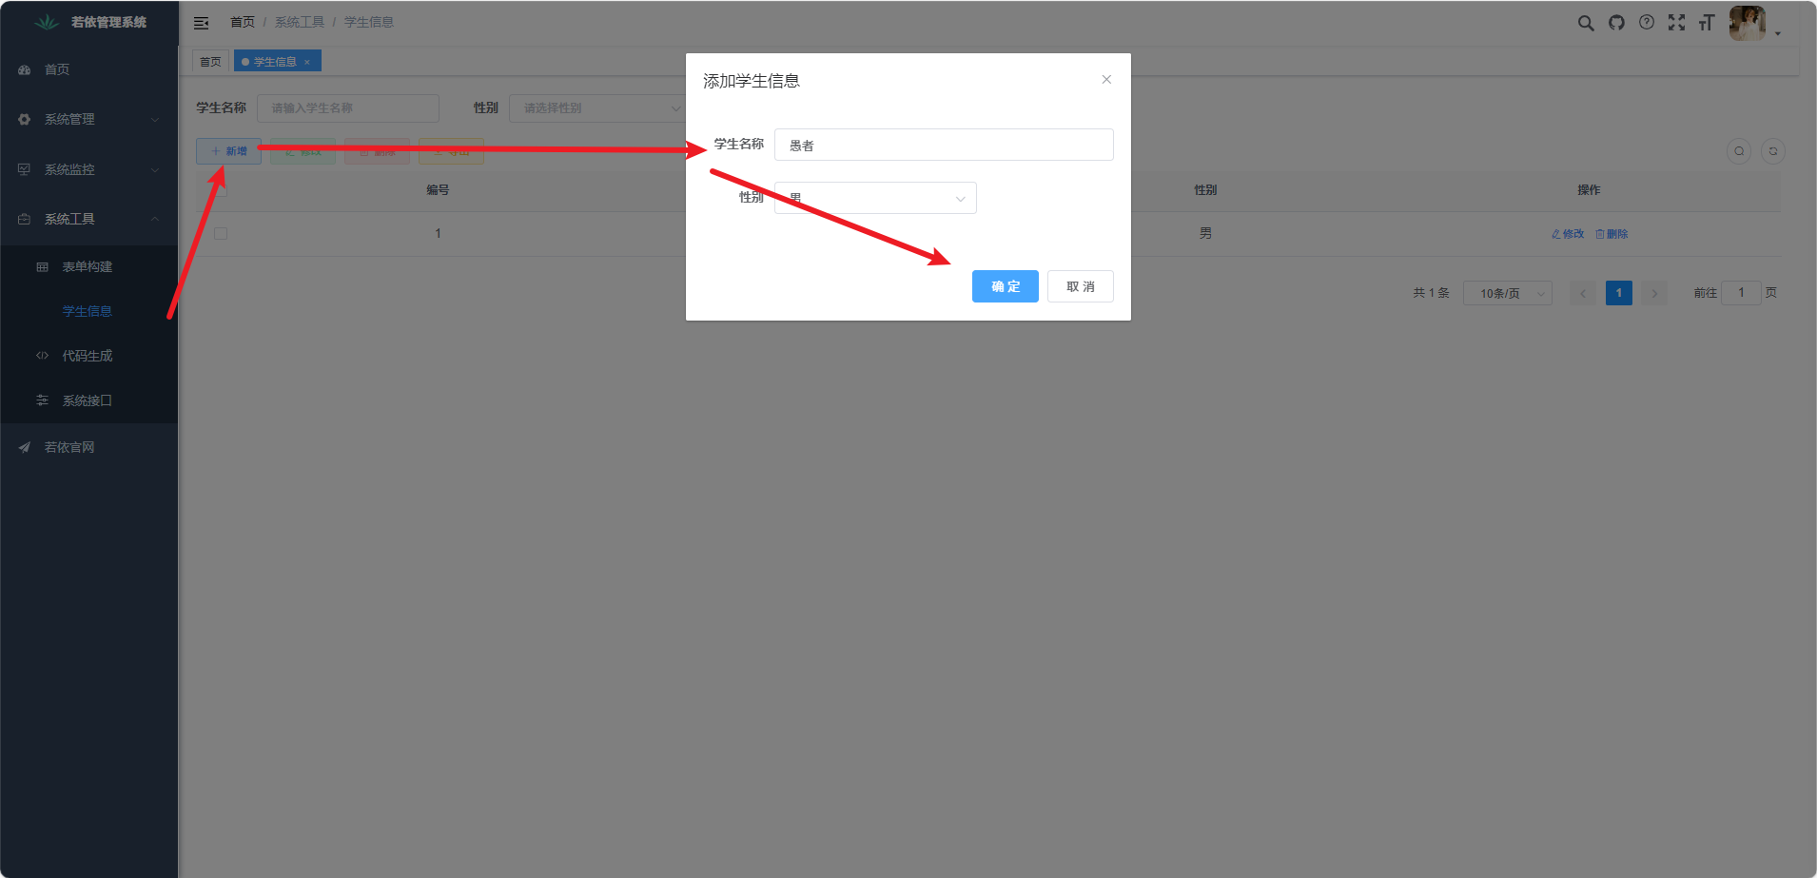Open the GitHub source icon
The width and height of the screenshot is (1817, 878).
click(1616, 23)
